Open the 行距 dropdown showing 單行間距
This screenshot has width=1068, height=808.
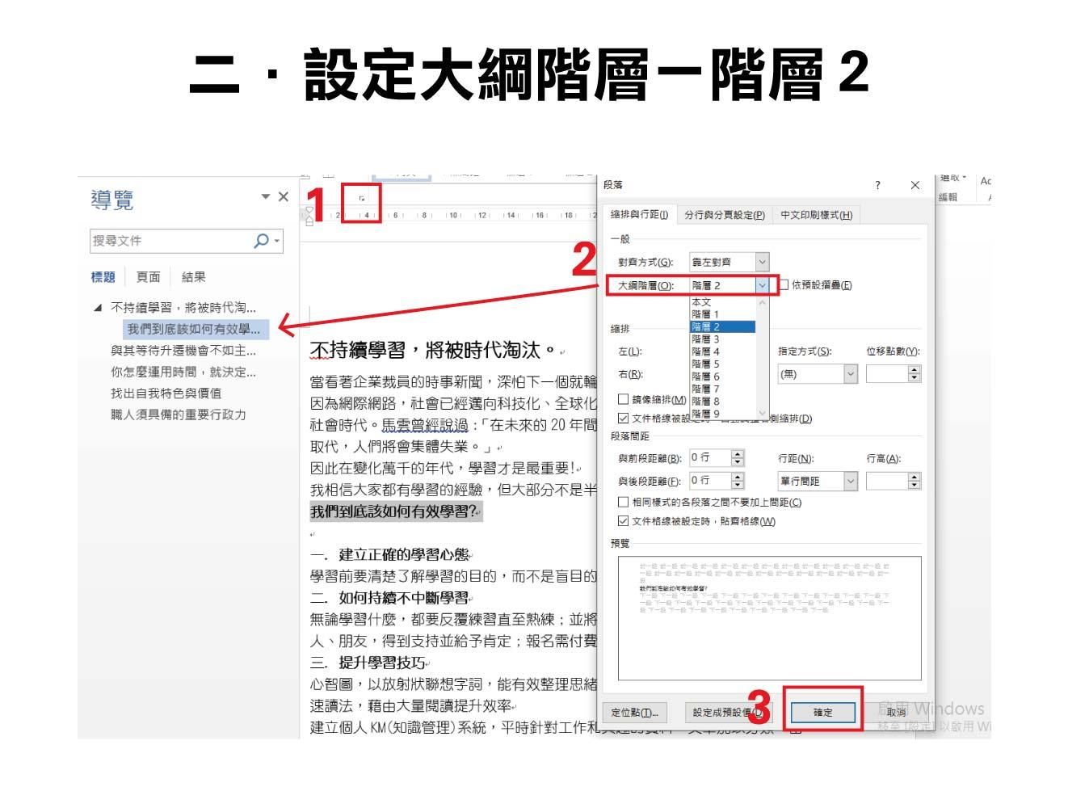[x=851, y=481]
